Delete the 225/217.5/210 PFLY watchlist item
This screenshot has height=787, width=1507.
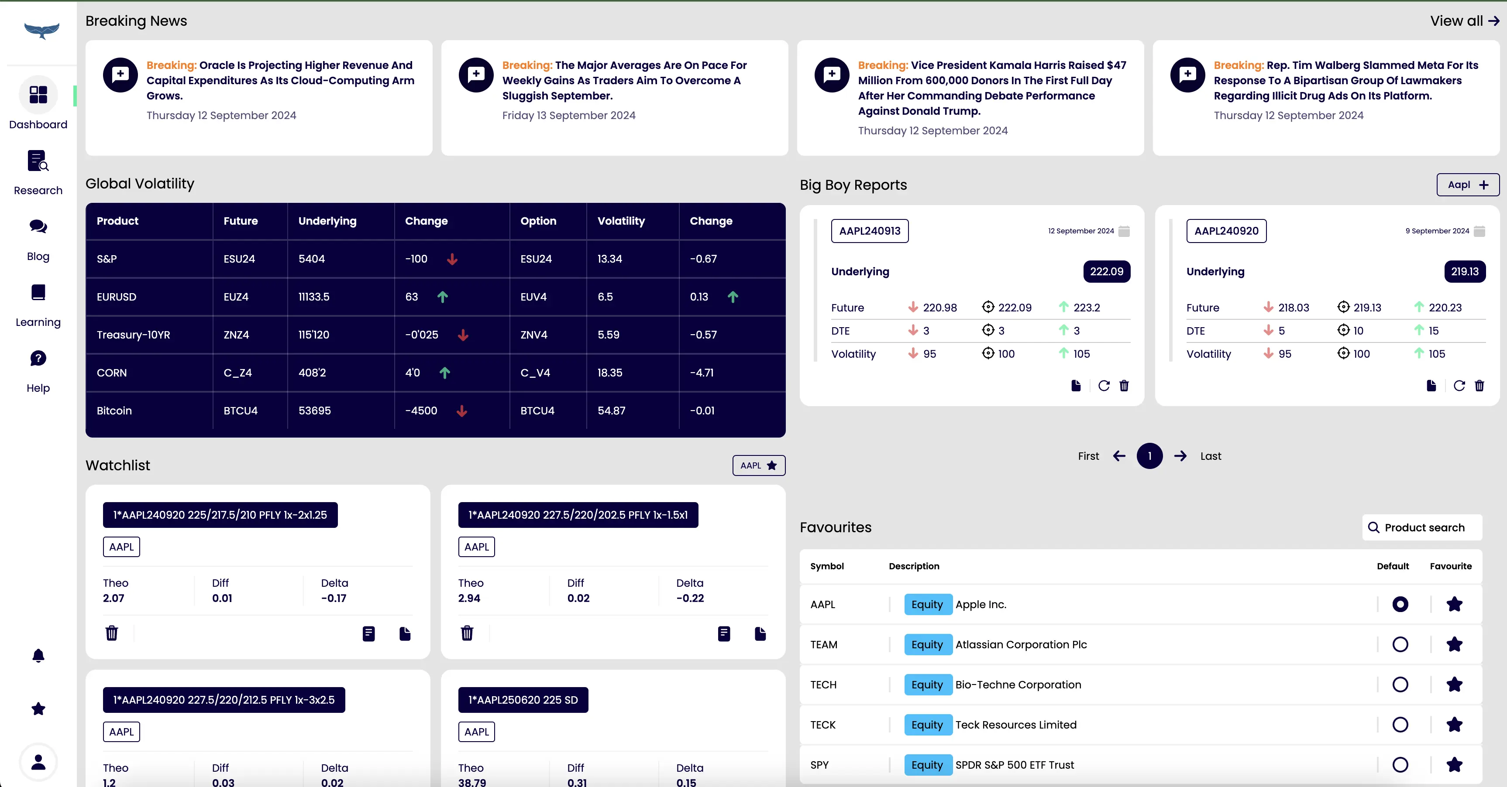[x=112, y=633]
